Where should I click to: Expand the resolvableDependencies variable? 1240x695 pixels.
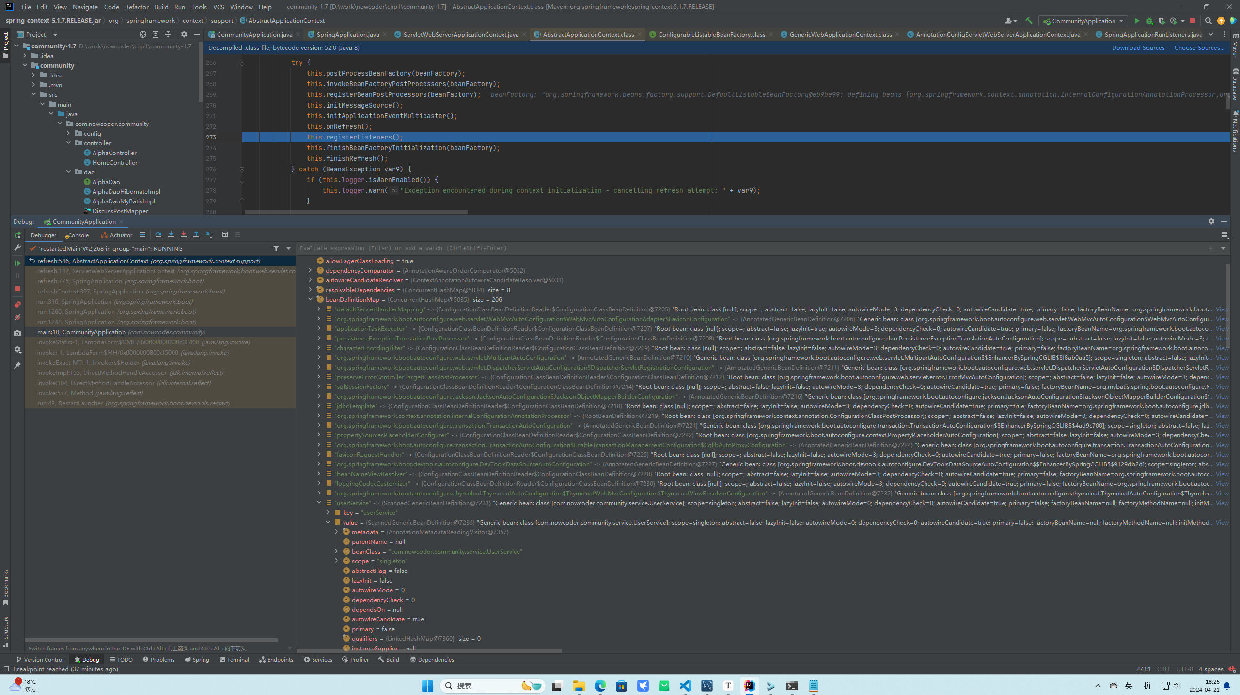pos(310,290)
